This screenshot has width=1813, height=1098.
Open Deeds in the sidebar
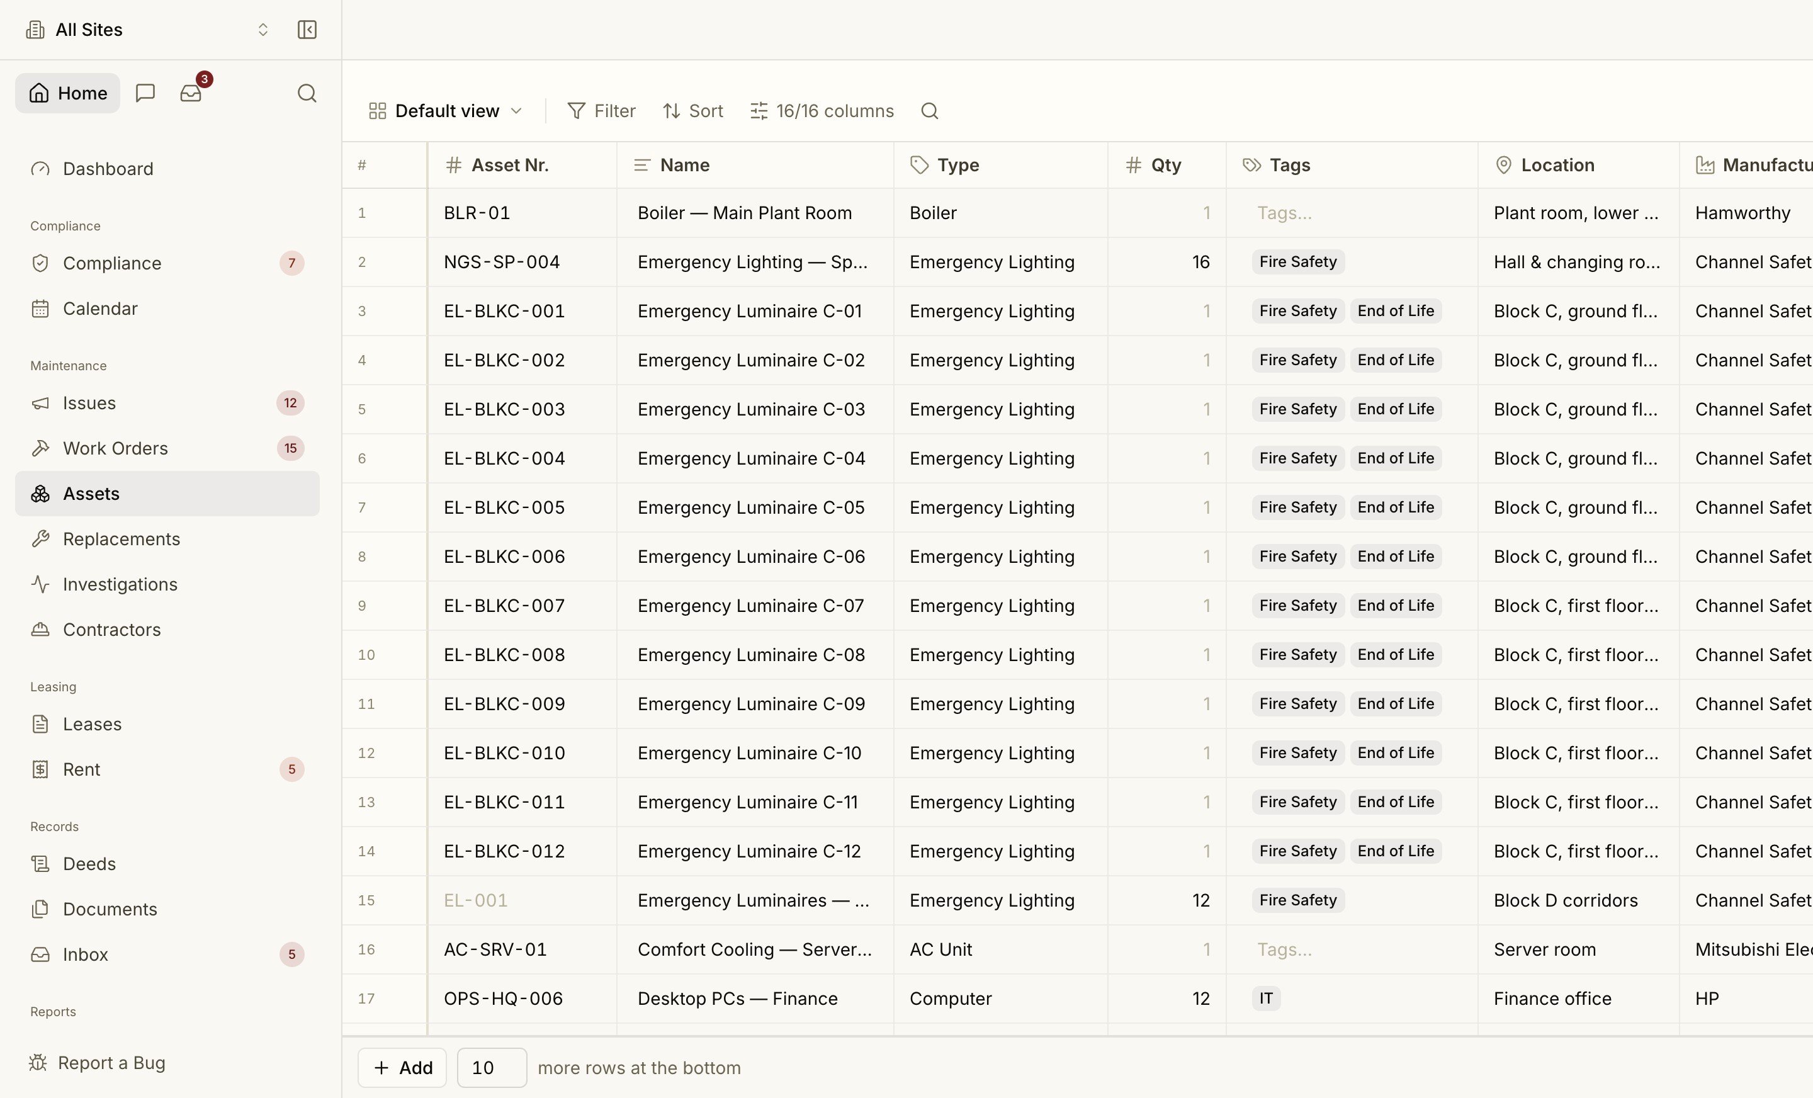click(x=167, y=864)
